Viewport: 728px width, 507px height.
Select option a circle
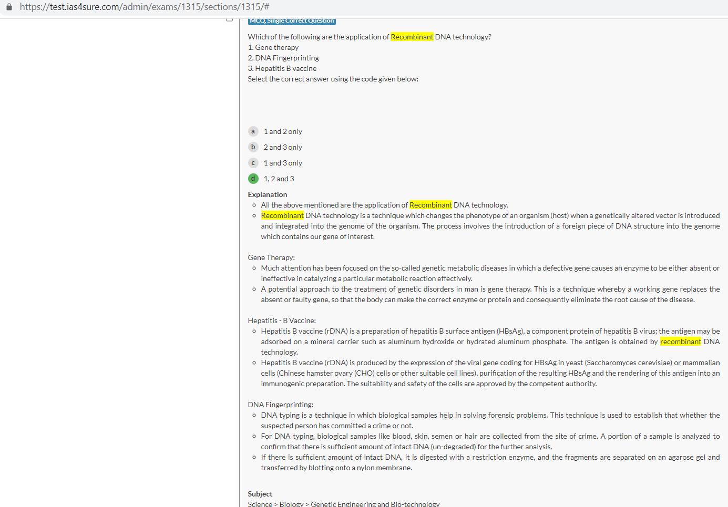click(x=253, y=131)
